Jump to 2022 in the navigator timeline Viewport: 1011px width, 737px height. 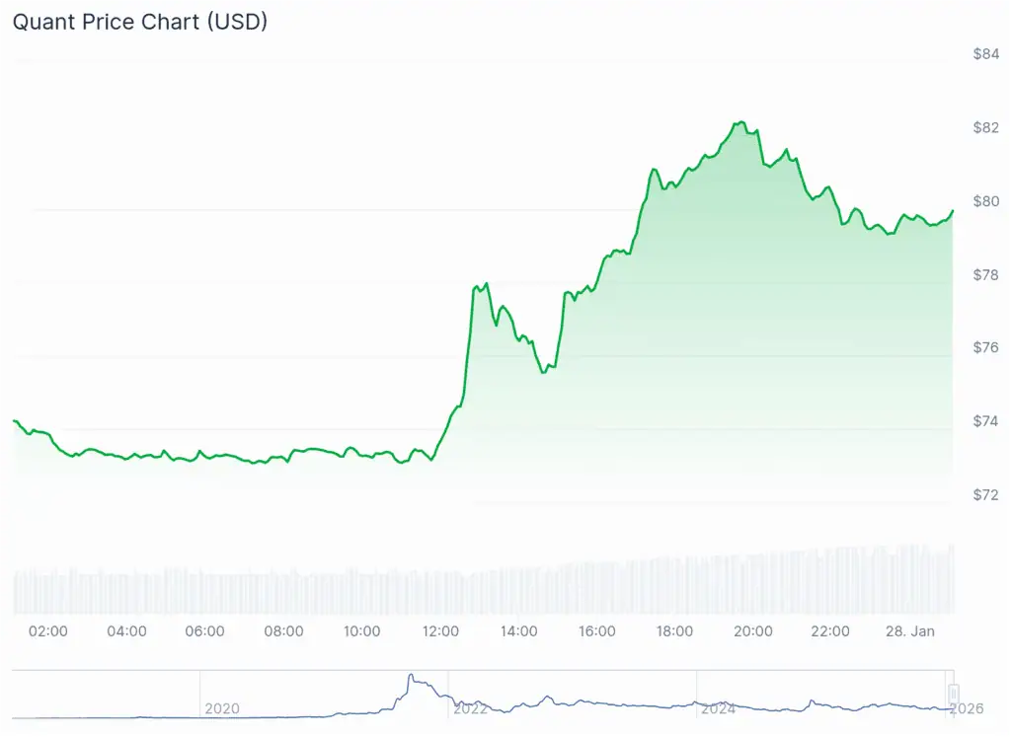470,708
